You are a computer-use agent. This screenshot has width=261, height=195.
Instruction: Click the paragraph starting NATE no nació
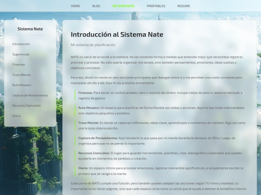(157, 62)
